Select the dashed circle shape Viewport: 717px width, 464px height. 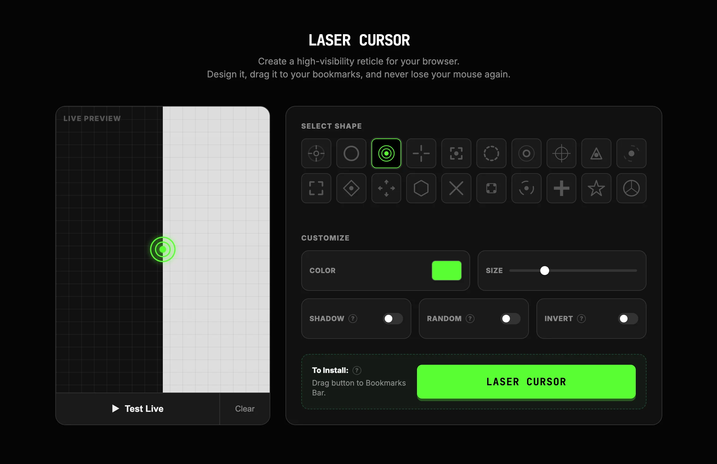[491, 154]
